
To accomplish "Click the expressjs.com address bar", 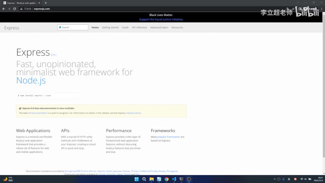I will pyautogui.click(x=42, y=9).
